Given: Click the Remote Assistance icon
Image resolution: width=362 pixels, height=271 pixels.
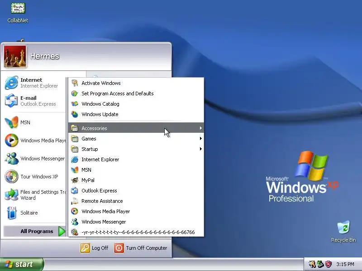Looking at the screenshot, I should pos(75,201).
